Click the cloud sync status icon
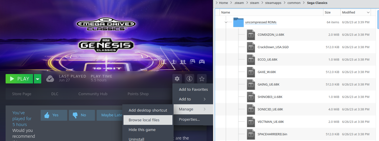Viewport: 379px width, 141px height. 50,79
